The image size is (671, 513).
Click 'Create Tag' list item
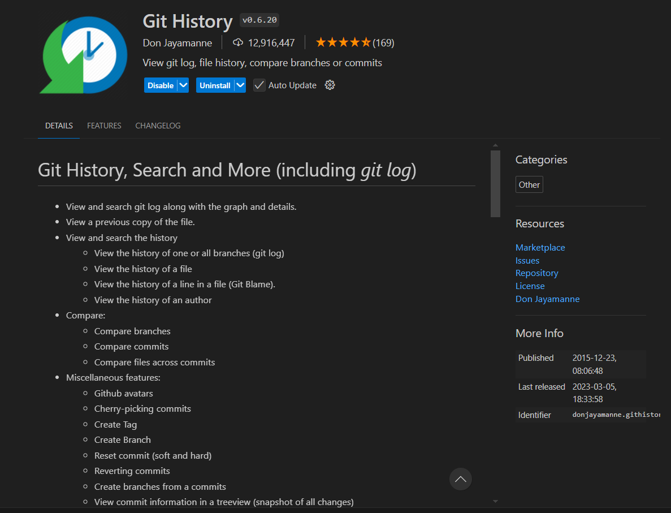tap(115, 424)
